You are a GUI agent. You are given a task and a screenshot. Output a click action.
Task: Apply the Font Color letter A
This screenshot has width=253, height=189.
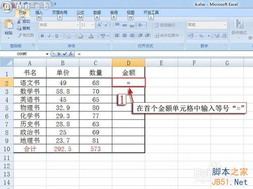click(91, 36)
